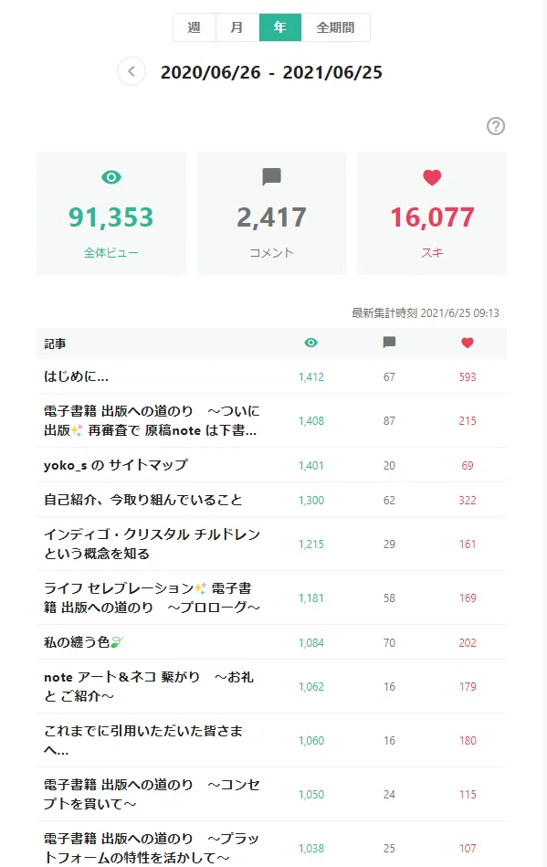547x867 pixels.
Task: Select the 16,077 スキ card
Action: click(x=432, y=214)
